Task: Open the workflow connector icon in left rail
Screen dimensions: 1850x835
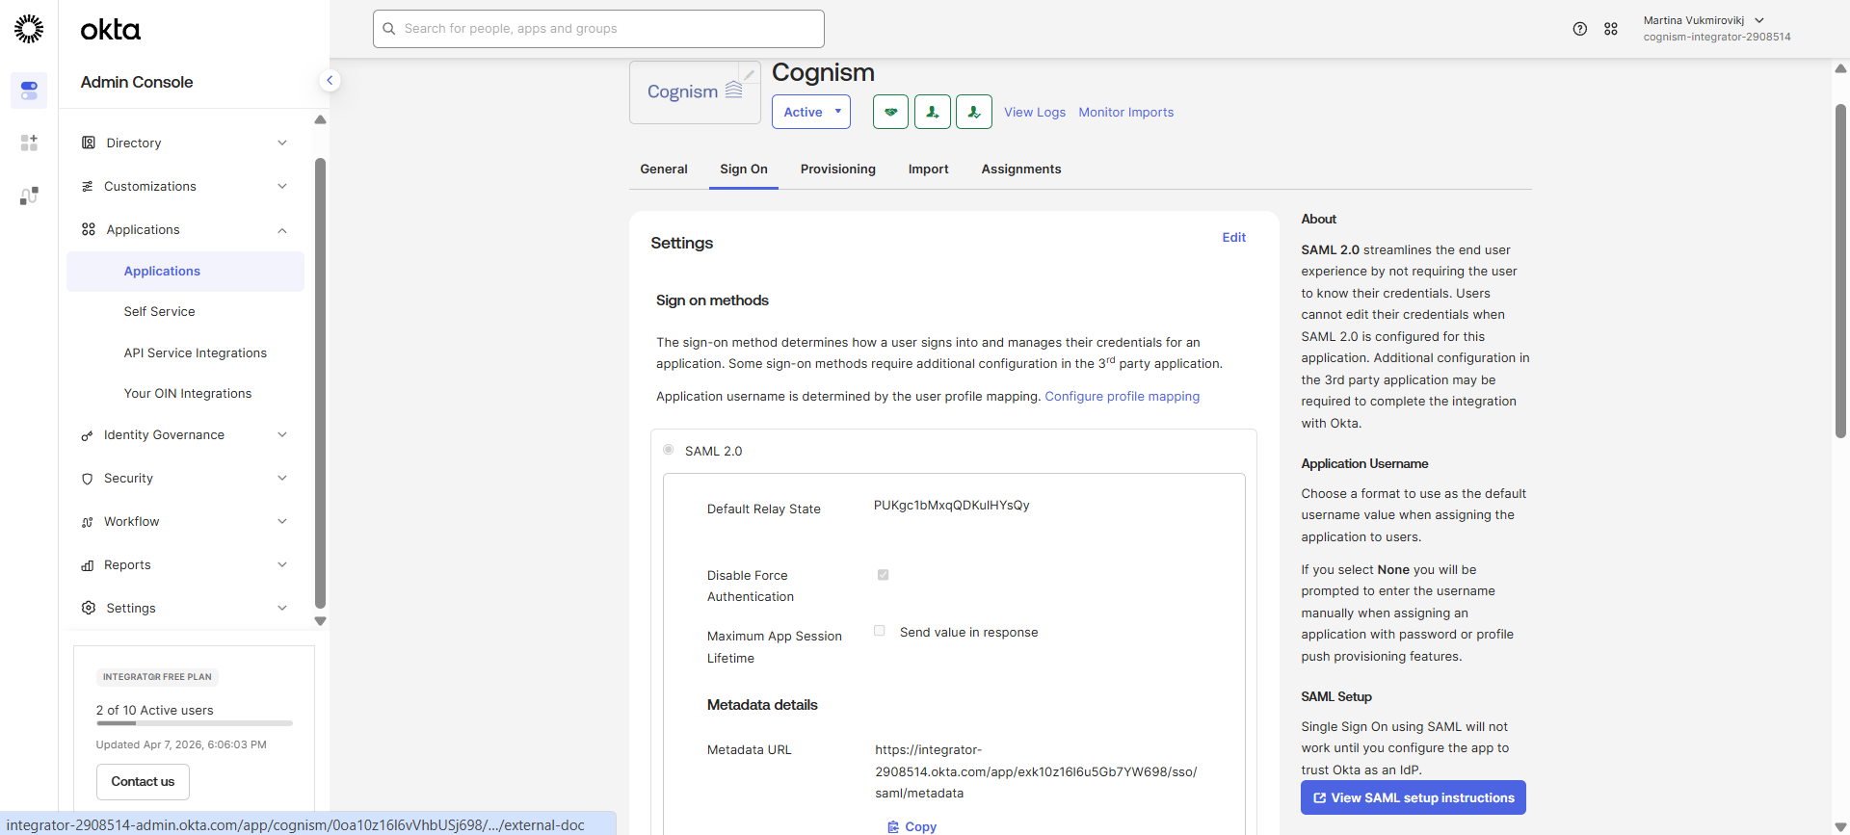Action: (29, 196)
